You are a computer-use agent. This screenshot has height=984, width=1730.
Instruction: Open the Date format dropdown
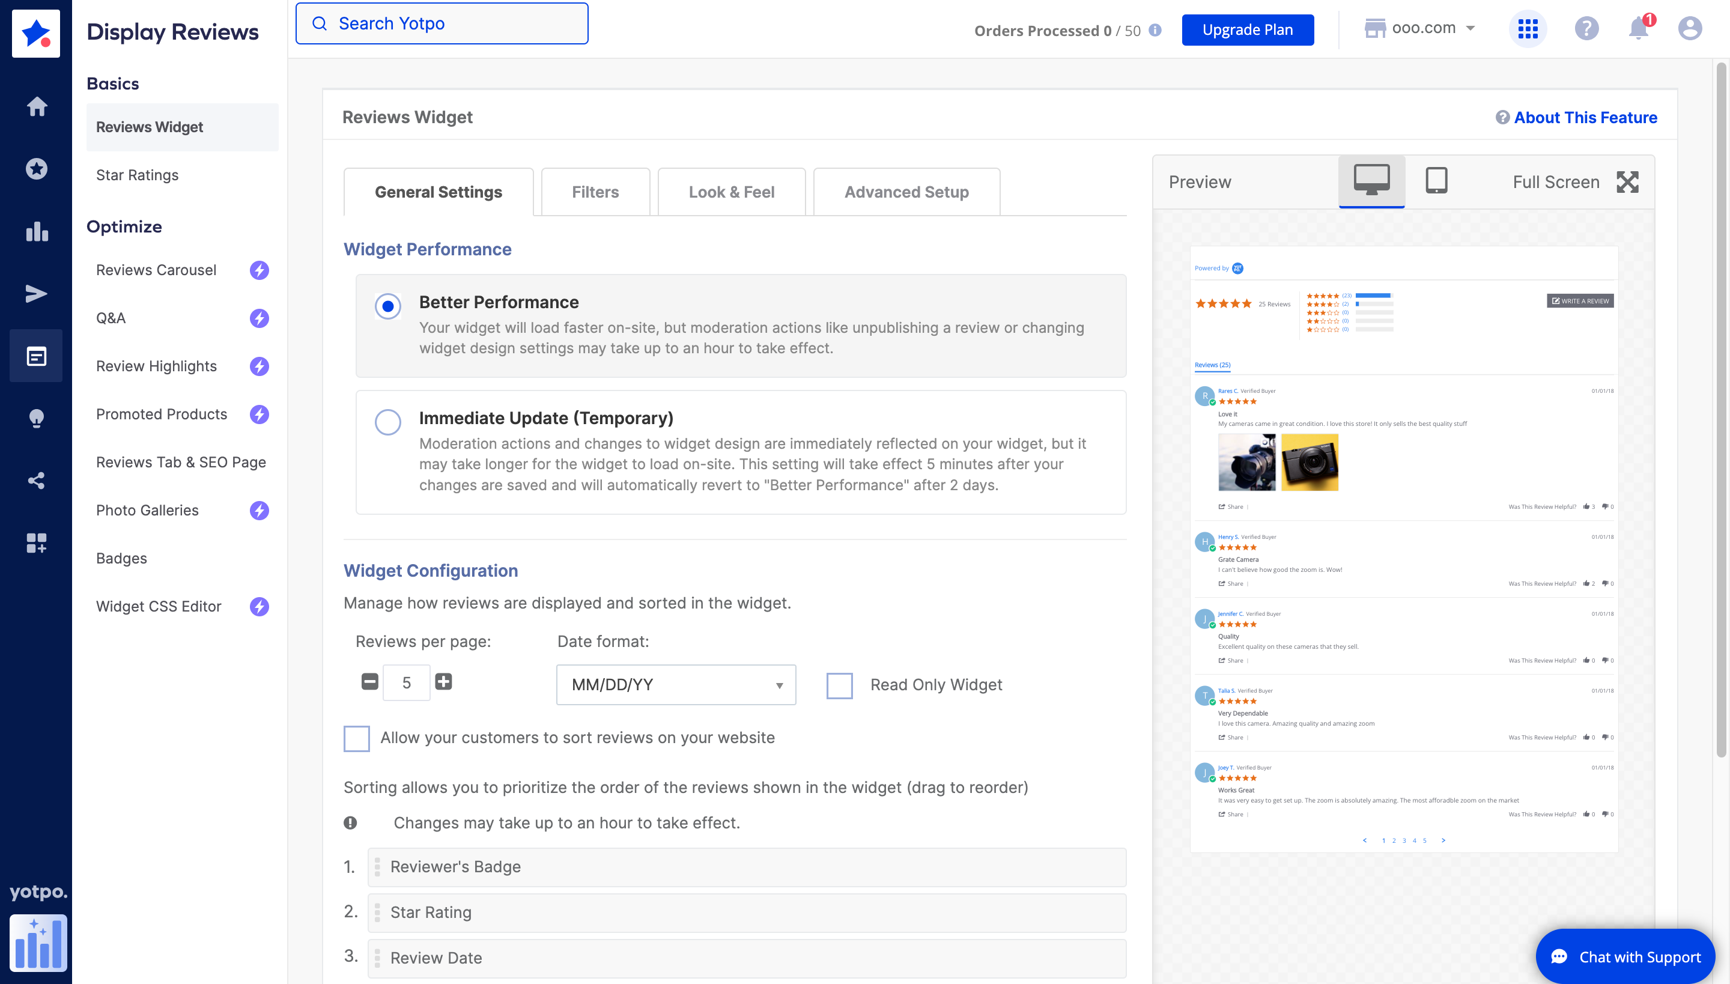pyautogui.click(x=676, y=685)
